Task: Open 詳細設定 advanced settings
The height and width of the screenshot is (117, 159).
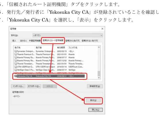Action: pyautogui.click(x=95, y=86)
